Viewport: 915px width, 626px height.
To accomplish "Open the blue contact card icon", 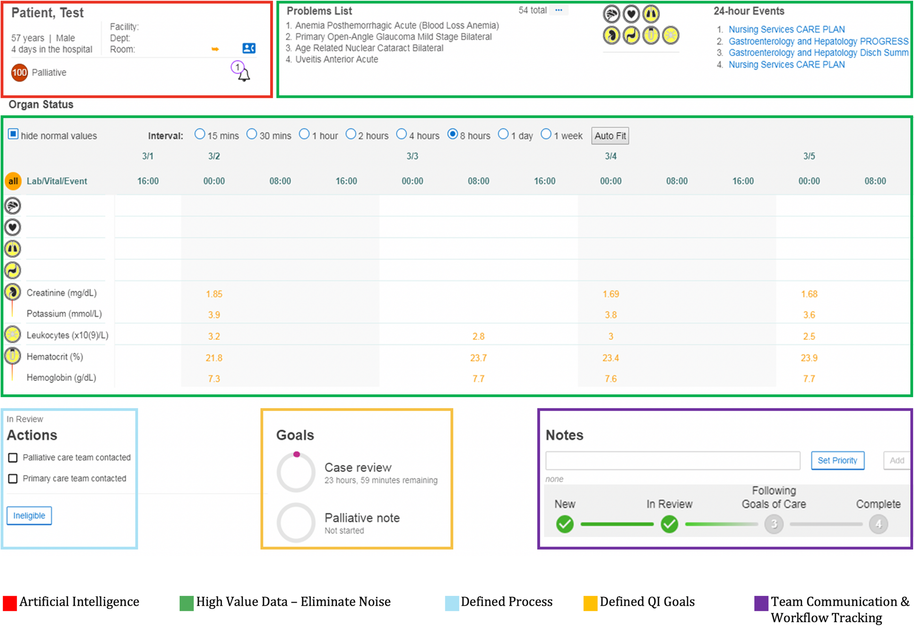I will click(249, 48).
